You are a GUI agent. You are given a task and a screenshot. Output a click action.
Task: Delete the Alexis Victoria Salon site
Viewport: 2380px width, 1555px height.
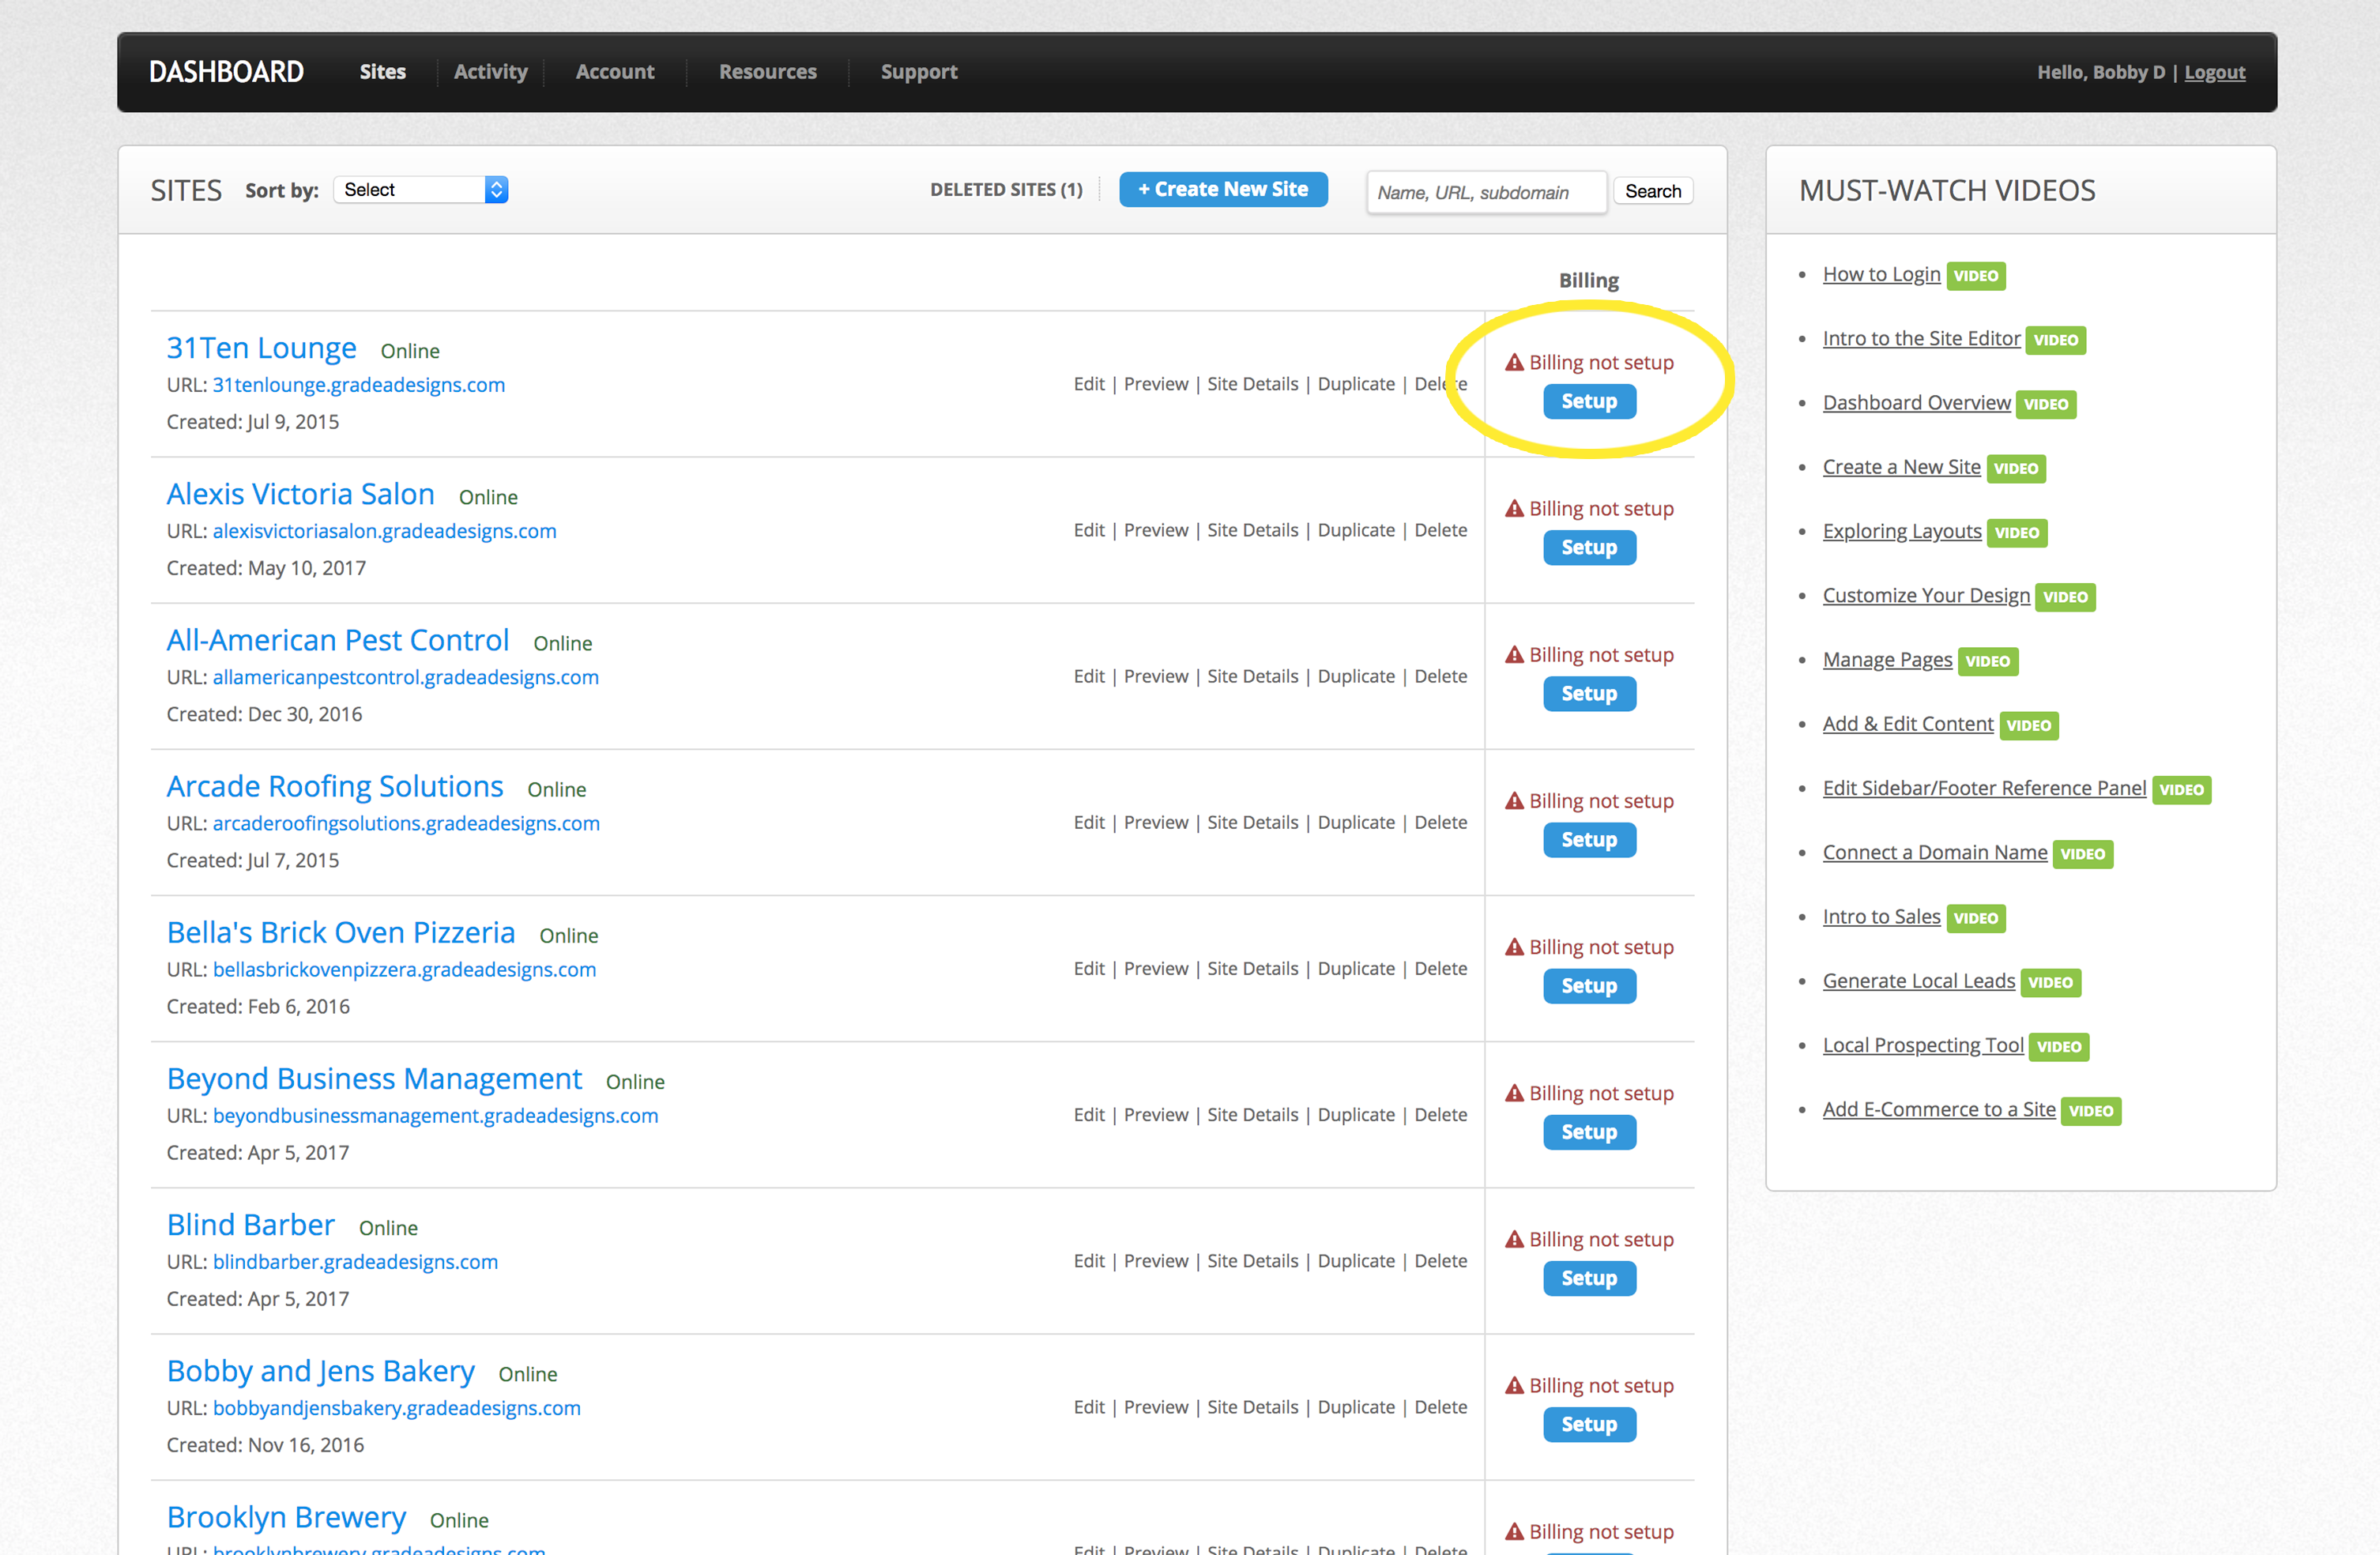[1441, 530]
